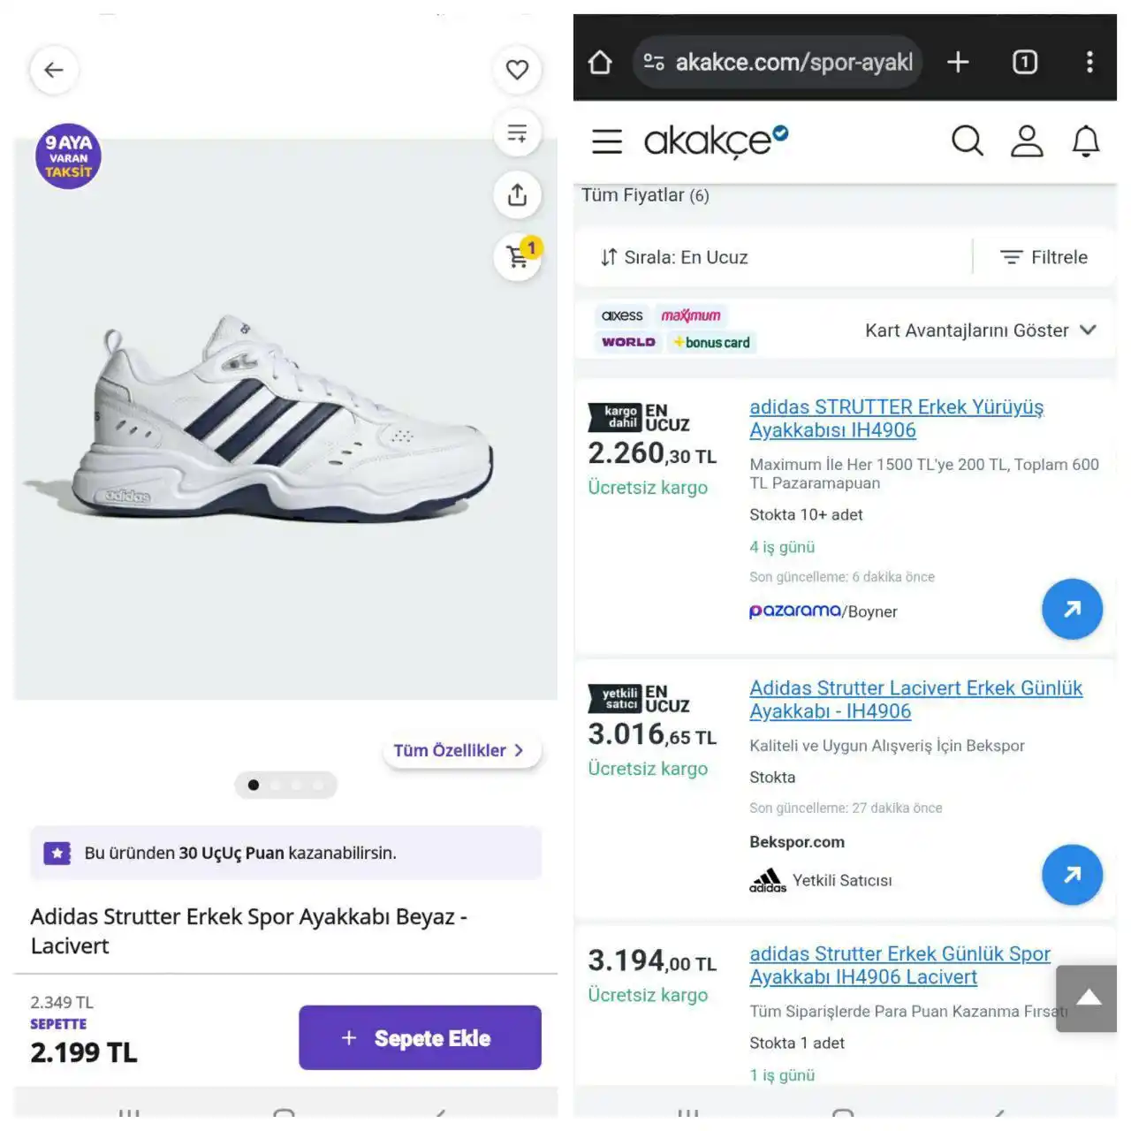This screenshot has width=1131, height=1131.
Task: Go to browser home icon
Action: pos(600,62)
